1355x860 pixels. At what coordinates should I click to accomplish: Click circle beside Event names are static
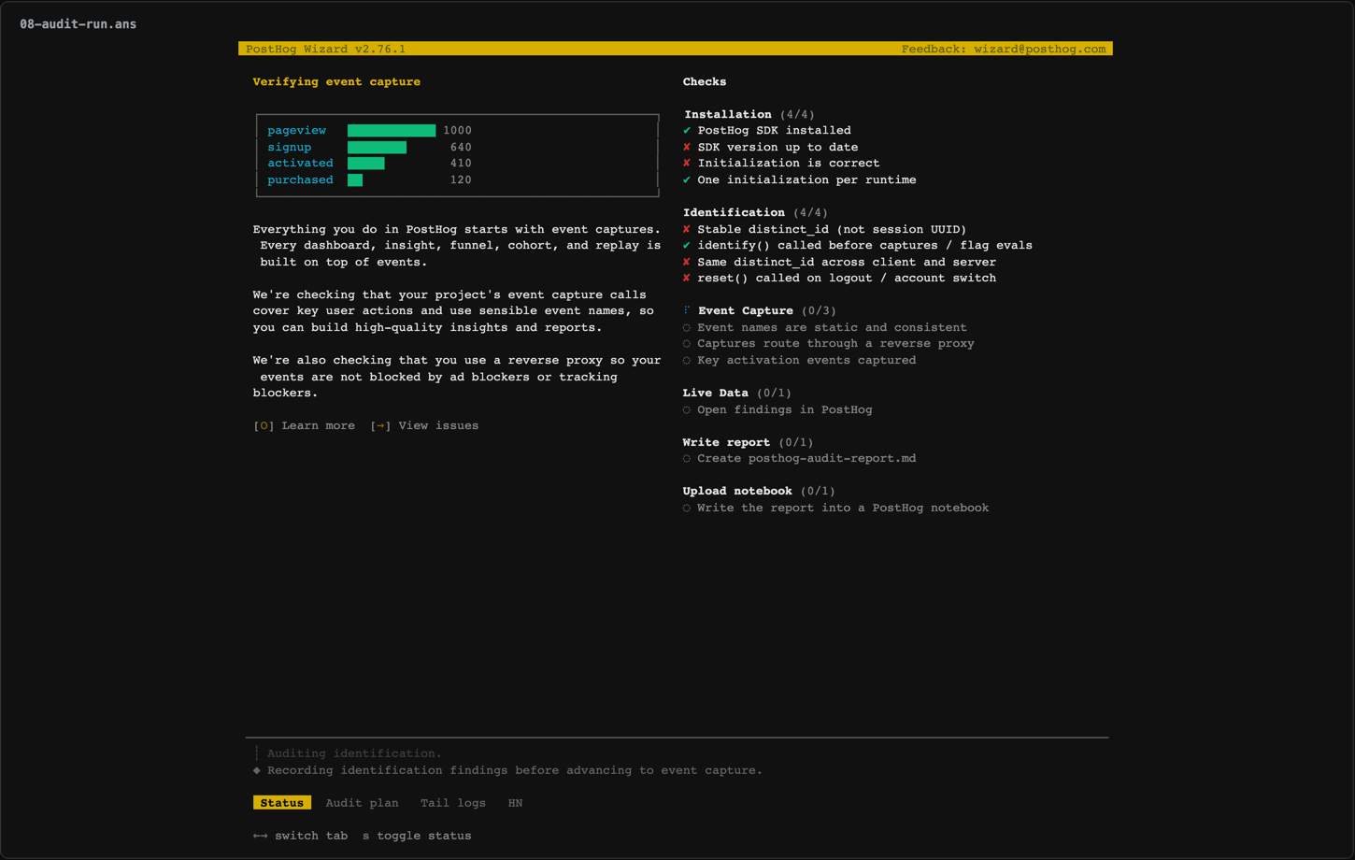point(687,328)
